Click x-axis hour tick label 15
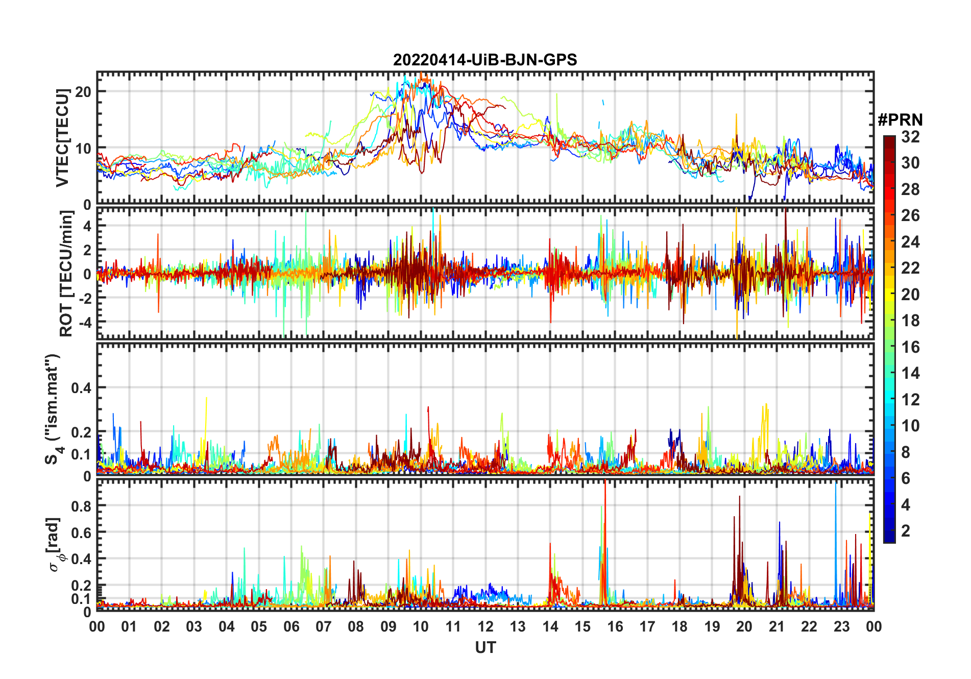The height and width of the screenshot is (679, 971). (582, 626)
